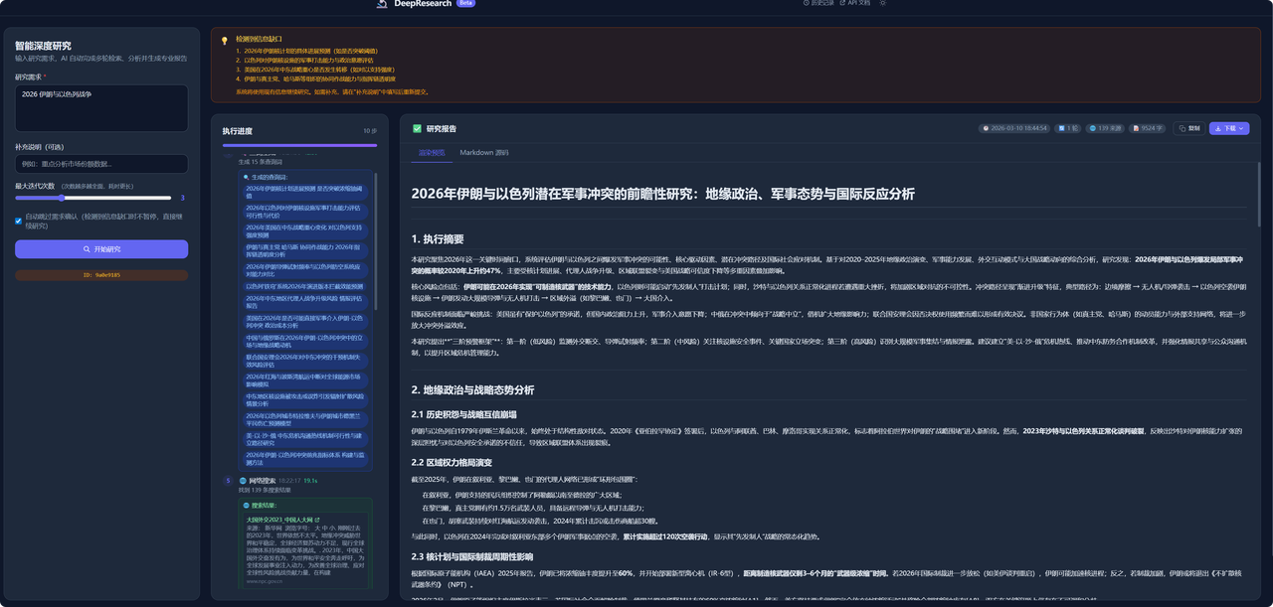Click the www.npc.gov.cn source URL
This screenshot has height=607, width=1273.
(x=266, y=580)
